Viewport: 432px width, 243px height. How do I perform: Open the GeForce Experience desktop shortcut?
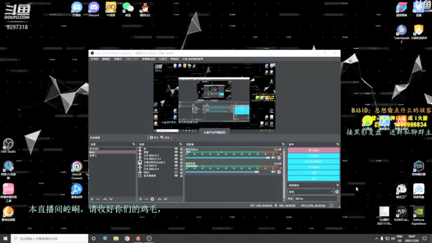tap(418, 215)
